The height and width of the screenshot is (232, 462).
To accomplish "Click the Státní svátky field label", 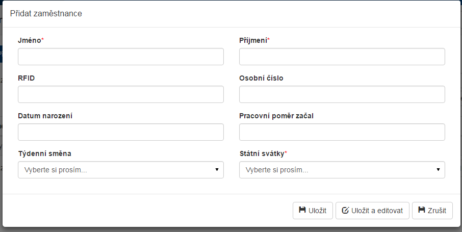I will [262, 153].
